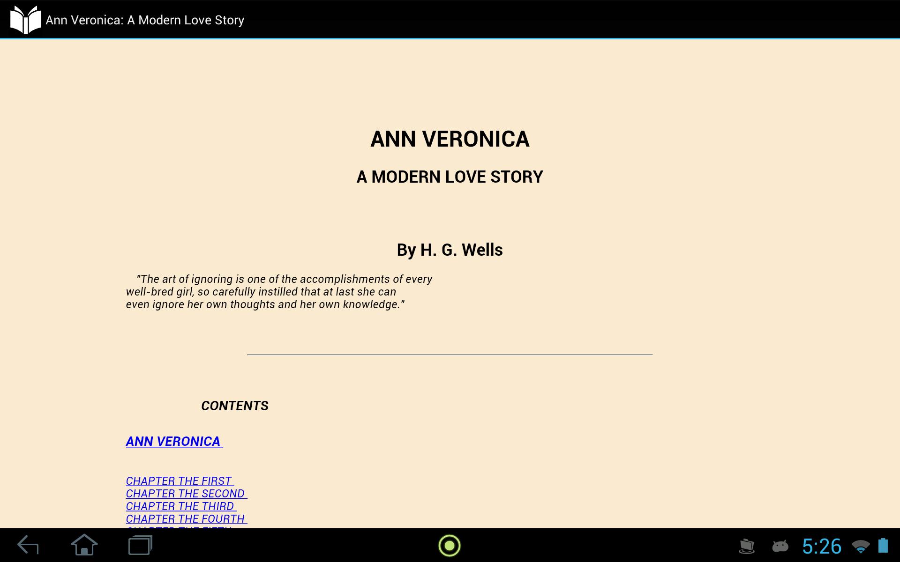Open the Recent apps switcher
This screenshot has height=562, width=900.
click(139, 546)
